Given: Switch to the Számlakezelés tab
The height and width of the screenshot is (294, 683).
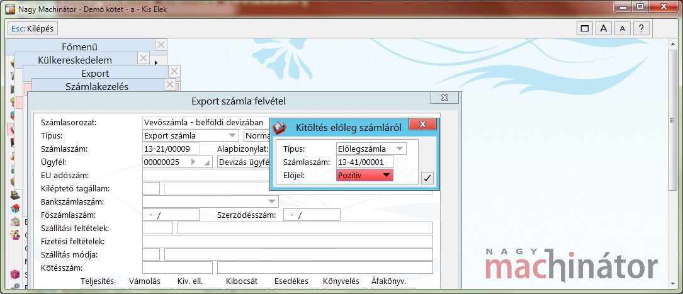Looking at the screenshot, I should [x=97, y=86].
